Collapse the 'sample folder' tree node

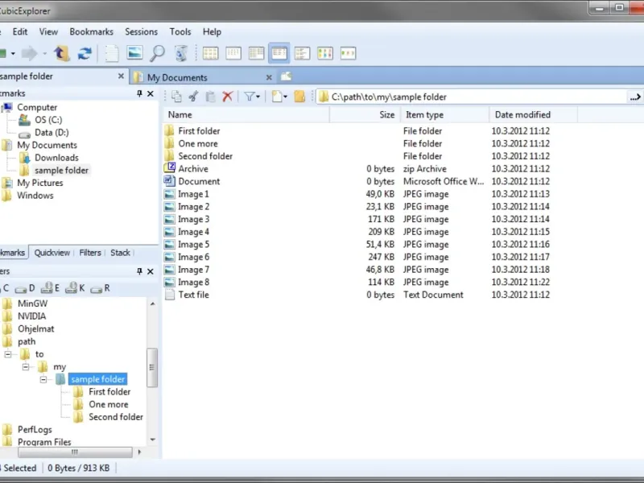click(x=43, y=379)
